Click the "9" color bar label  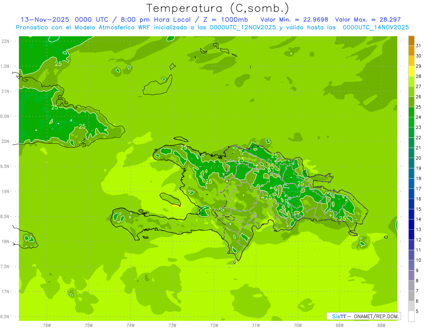[x=417, y=271]
